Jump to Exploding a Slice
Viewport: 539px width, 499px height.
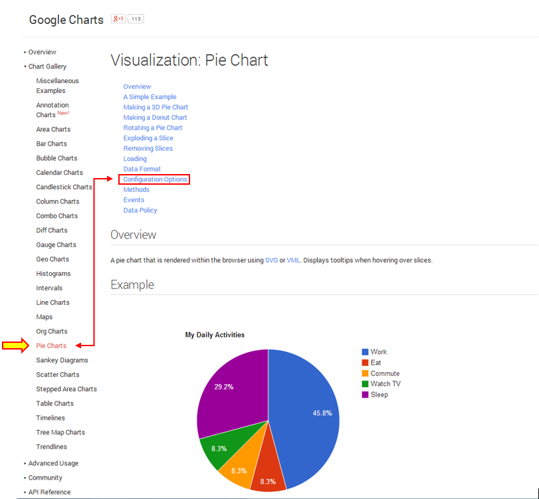tap(148, 138)
